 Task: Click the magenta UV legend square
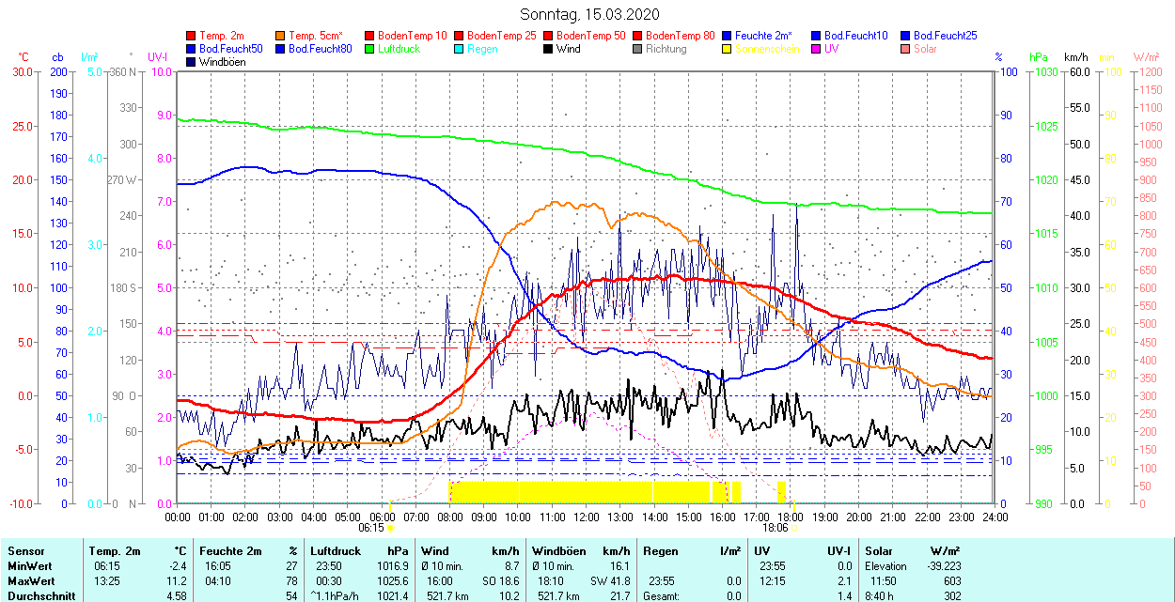coord(817,49)
